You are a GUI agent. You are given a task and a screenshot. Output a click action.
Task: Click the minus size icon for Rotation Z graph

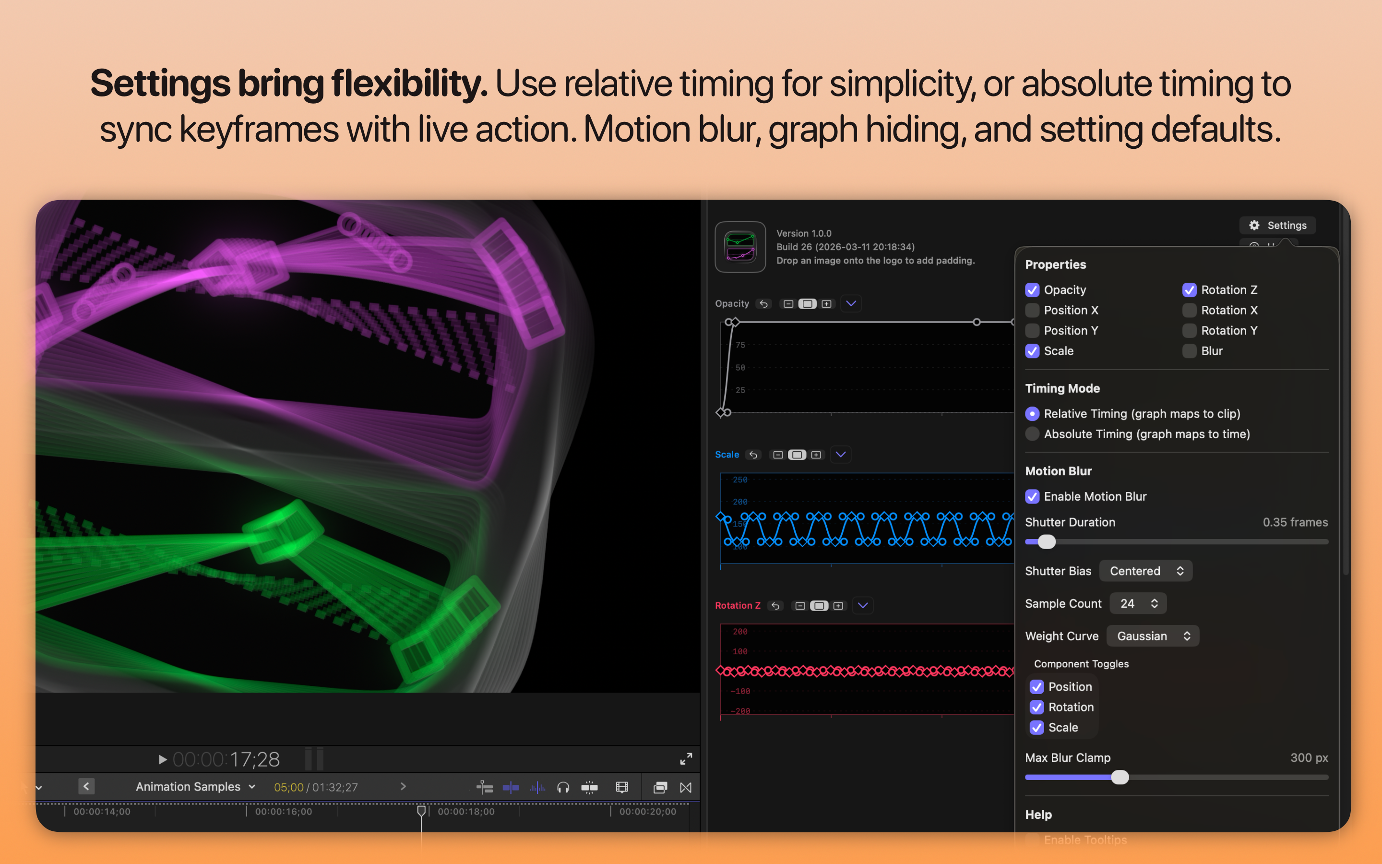tap(800, 606)
